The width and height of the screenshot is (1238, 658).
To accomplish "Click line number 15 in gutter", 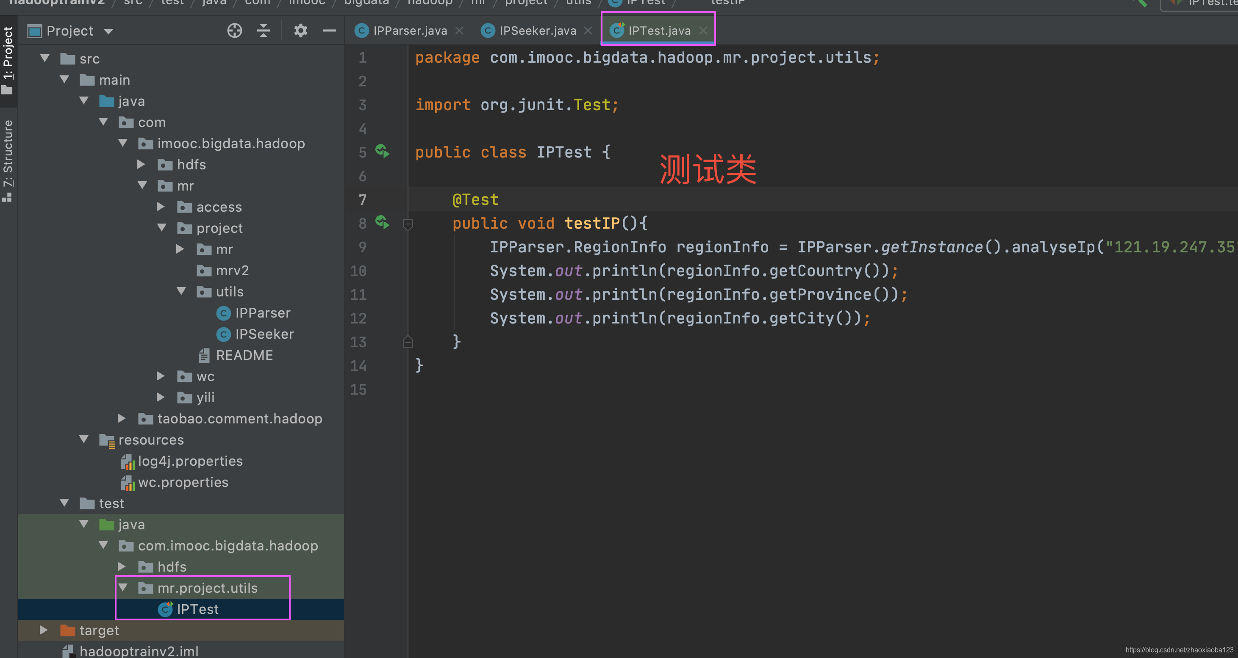I will 358,390.
